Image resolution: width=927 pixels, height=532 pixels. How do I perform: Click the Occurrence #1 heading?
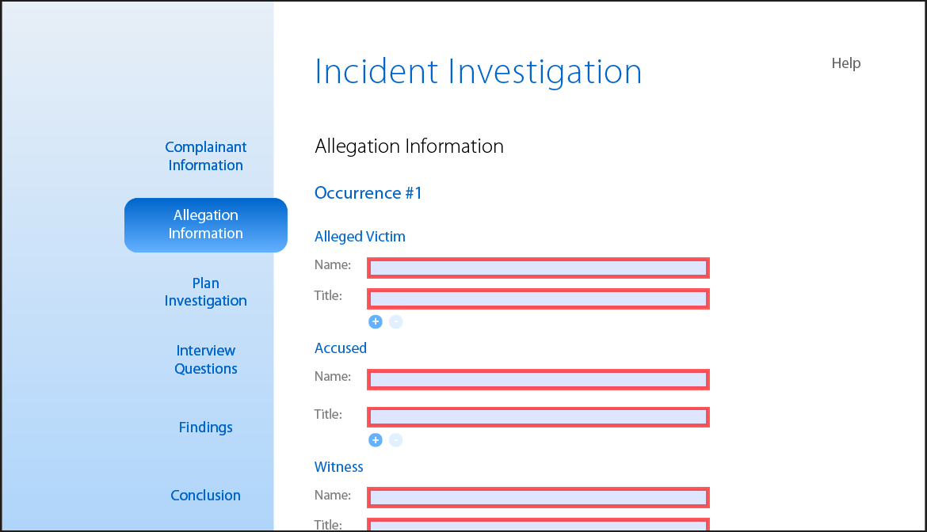click(368, 193)
